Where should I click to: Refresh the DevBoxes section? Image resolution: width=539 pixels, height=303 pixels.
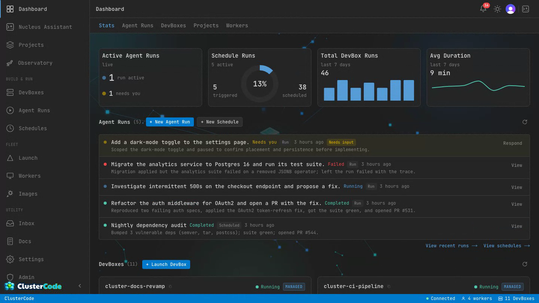(525, 264)
